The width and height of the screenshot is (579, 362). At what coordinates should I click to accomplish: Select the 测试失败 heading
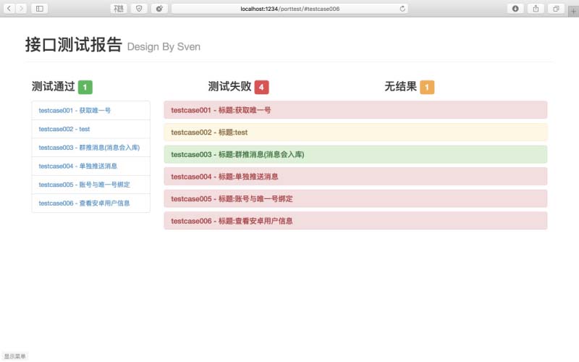coord(229,86)
